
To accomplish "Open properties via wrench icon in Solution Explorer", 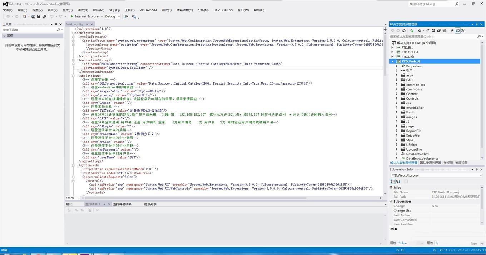I will click(452, 30).
